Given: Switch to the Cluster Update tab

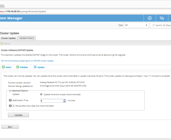Looking at the screenshot, I should coord(8,38).
